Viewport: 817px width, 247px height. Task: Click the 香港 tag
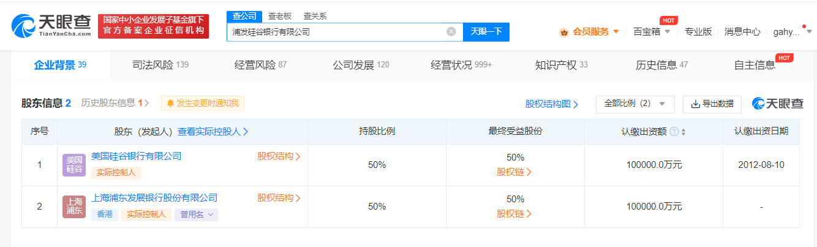pyautogui.click(x=104, y=215)
